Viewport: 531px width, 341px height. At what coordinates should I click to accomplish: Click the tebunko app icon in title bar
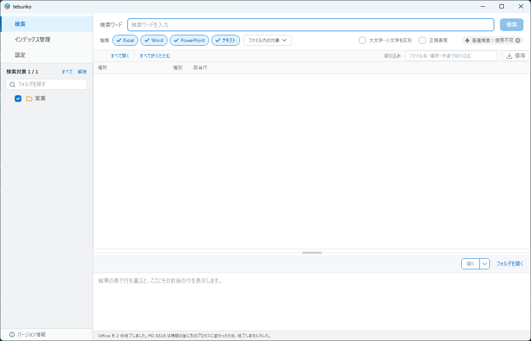tap(7, 6)
